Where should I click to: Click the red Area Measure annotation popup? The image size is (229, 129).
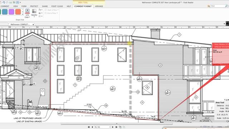[220, 54]
